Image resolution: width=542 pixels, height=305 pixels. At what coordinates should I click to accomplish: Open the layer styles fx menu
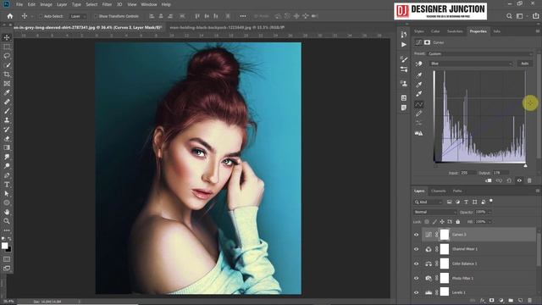482,301
